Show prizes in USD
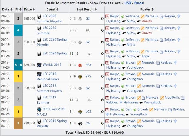The width and height of the screenshot is (189, 136). 128,3
